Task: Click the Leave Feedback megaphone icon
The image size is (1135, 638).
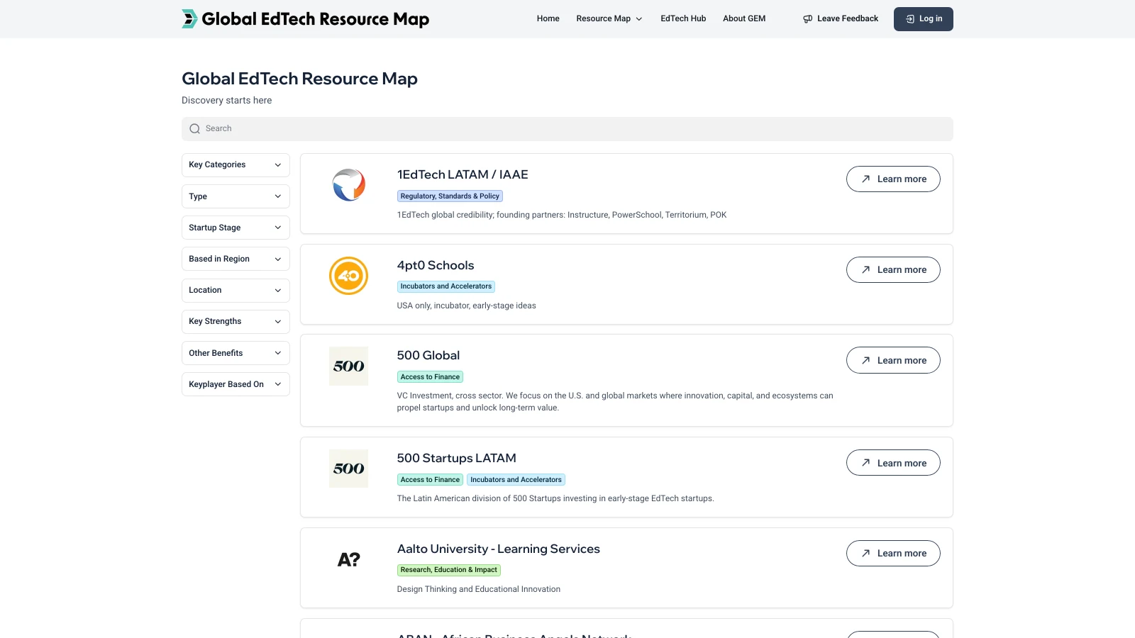Action: point(807,19)
